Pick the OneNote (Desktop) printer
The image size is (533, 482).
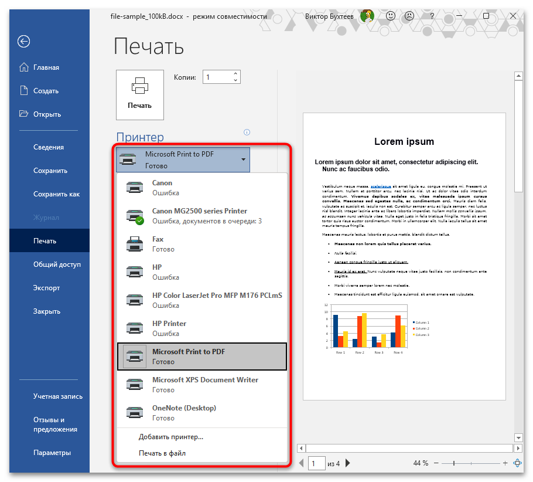point(202,413)
